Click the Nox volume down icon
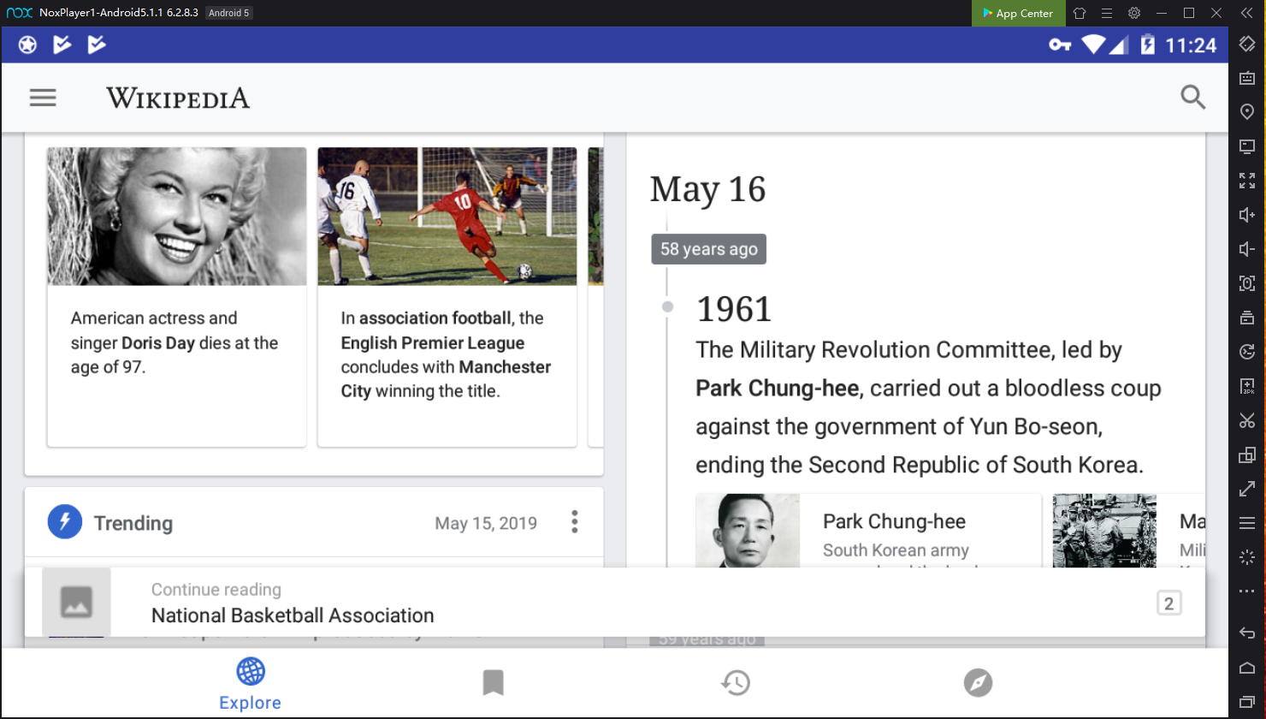 coord(1247,249)
